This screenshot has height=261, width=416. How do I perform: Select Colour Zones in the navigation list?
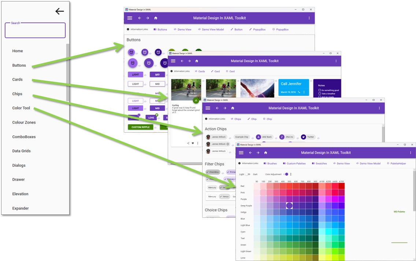click(x=24, y=122)
